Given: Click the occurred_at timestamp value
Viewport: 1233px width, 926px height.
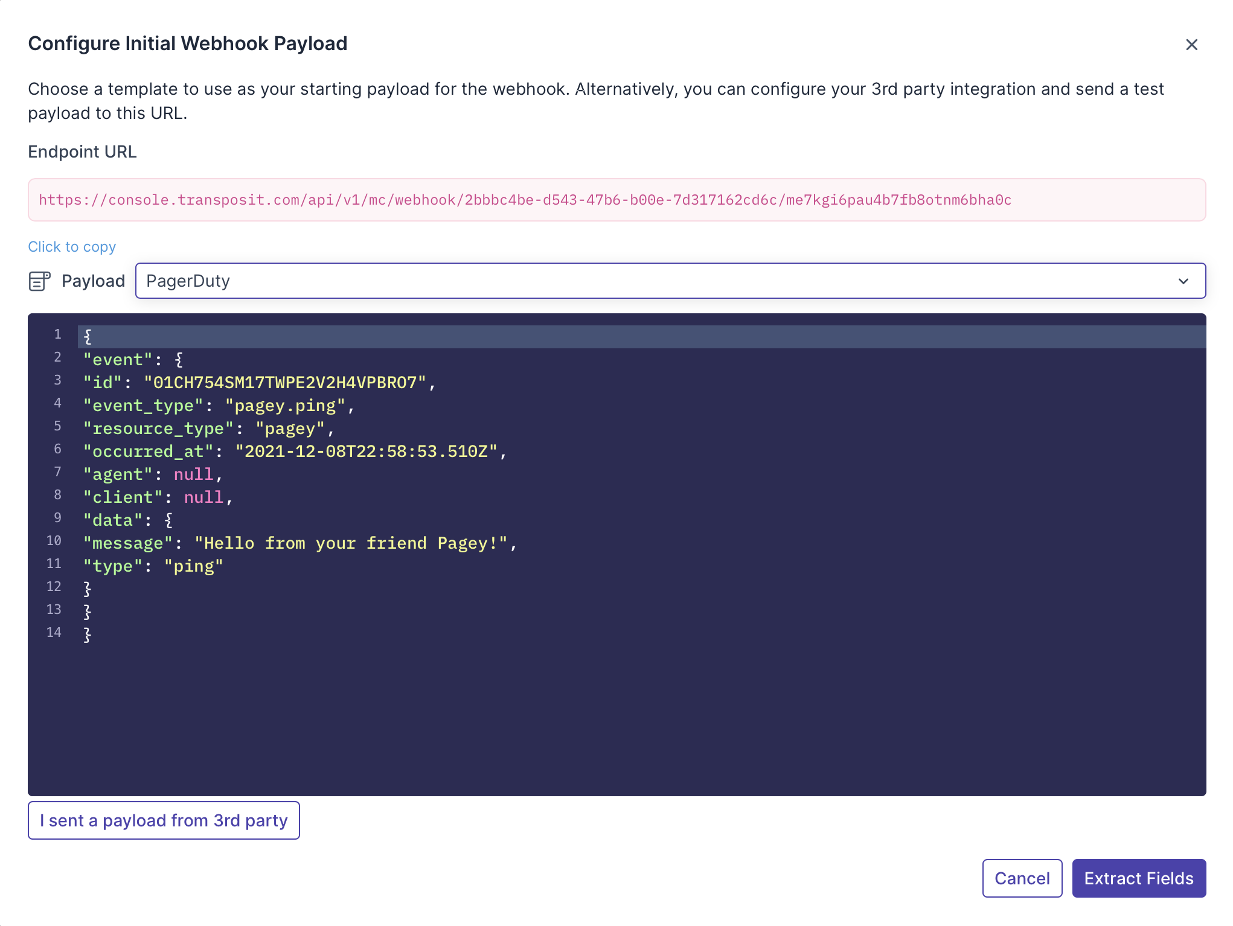Looking at the screenshot, I should coord(366,452).
